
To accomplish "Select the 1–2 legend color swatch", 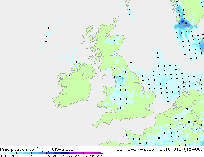I will coord(20,153).
